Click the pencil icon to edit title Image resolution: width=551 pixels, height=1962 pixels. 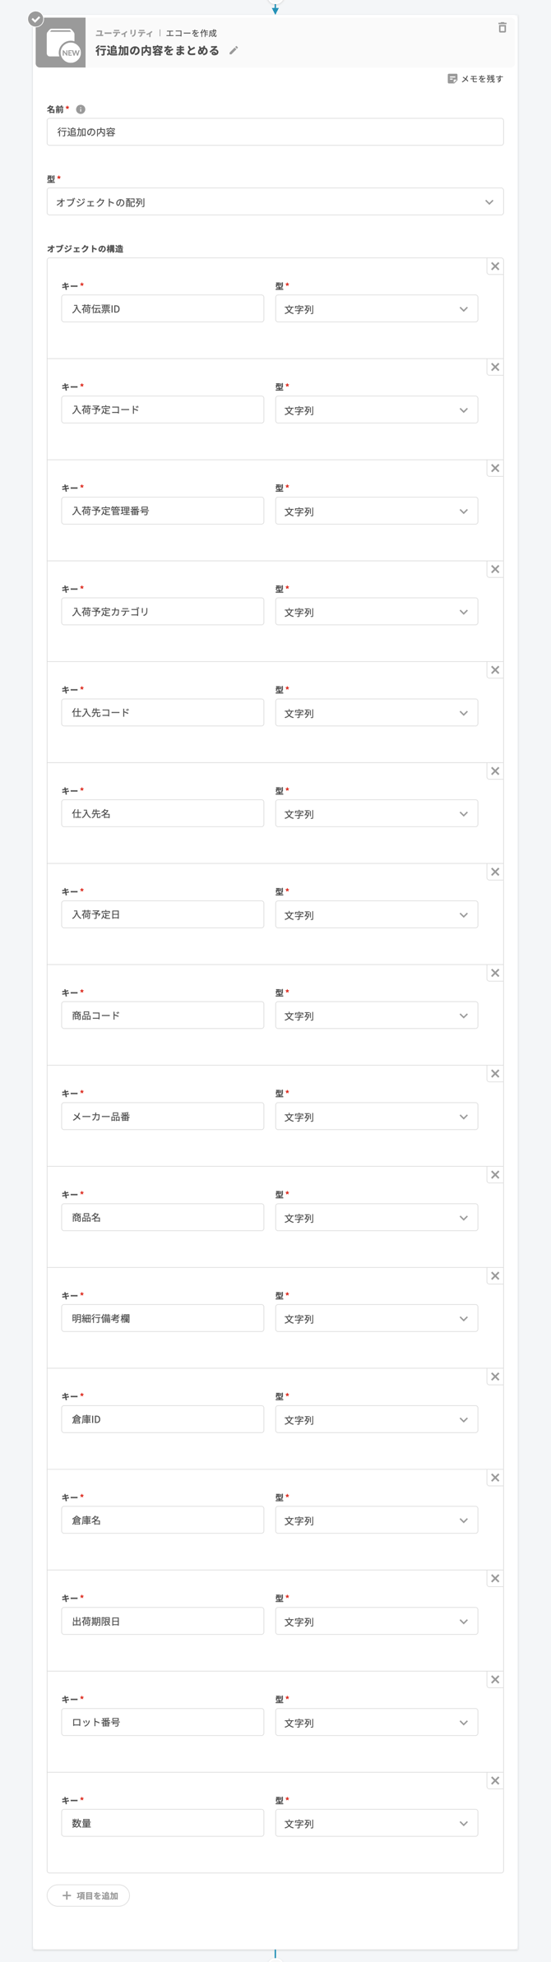click(234, 51)
